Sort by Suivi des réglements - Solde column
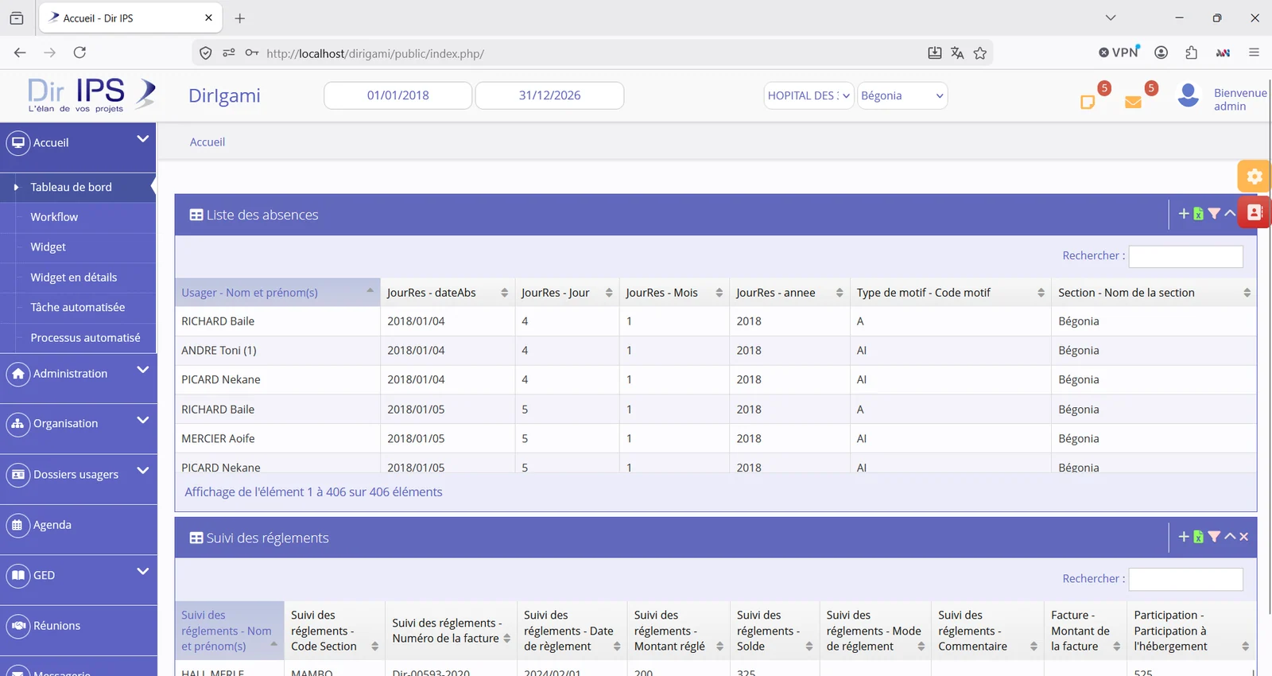The image size is (1272, 676). pyautogui.click(x=774, y=631)
